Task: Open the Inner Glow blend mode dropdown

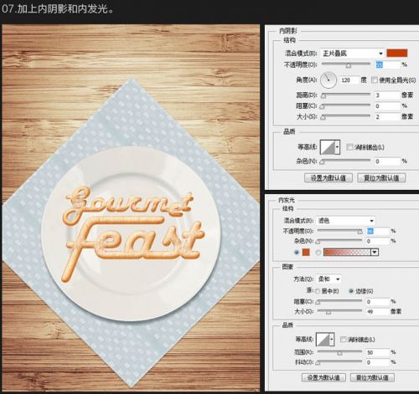Action: pos(345,221)
